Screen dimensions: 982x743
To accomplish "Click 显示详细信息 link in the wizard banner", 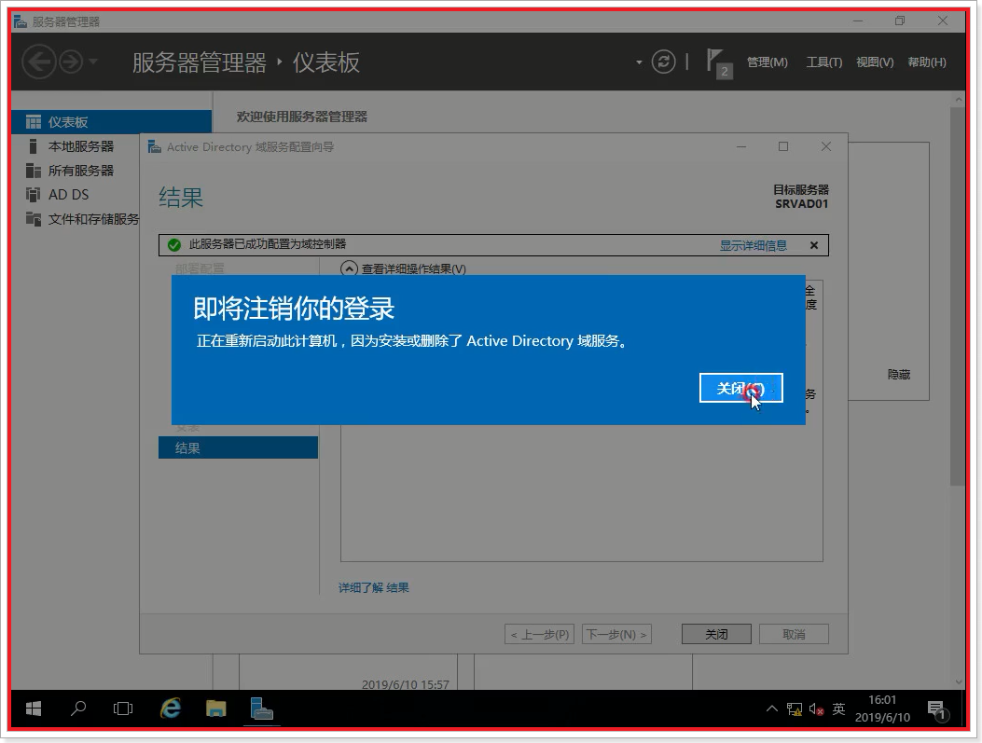I will coord(753,245).
